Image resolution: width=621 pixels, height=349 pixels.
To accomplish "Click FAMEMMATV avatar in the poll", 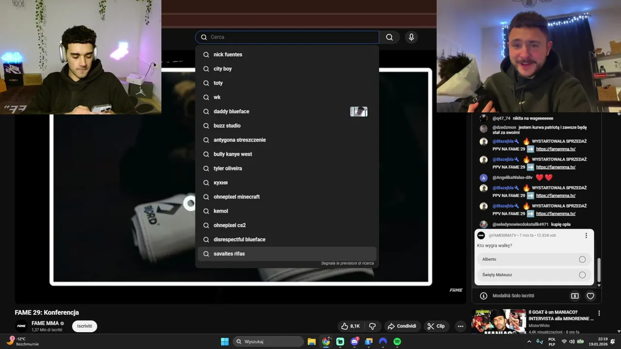I will point(481,236).
